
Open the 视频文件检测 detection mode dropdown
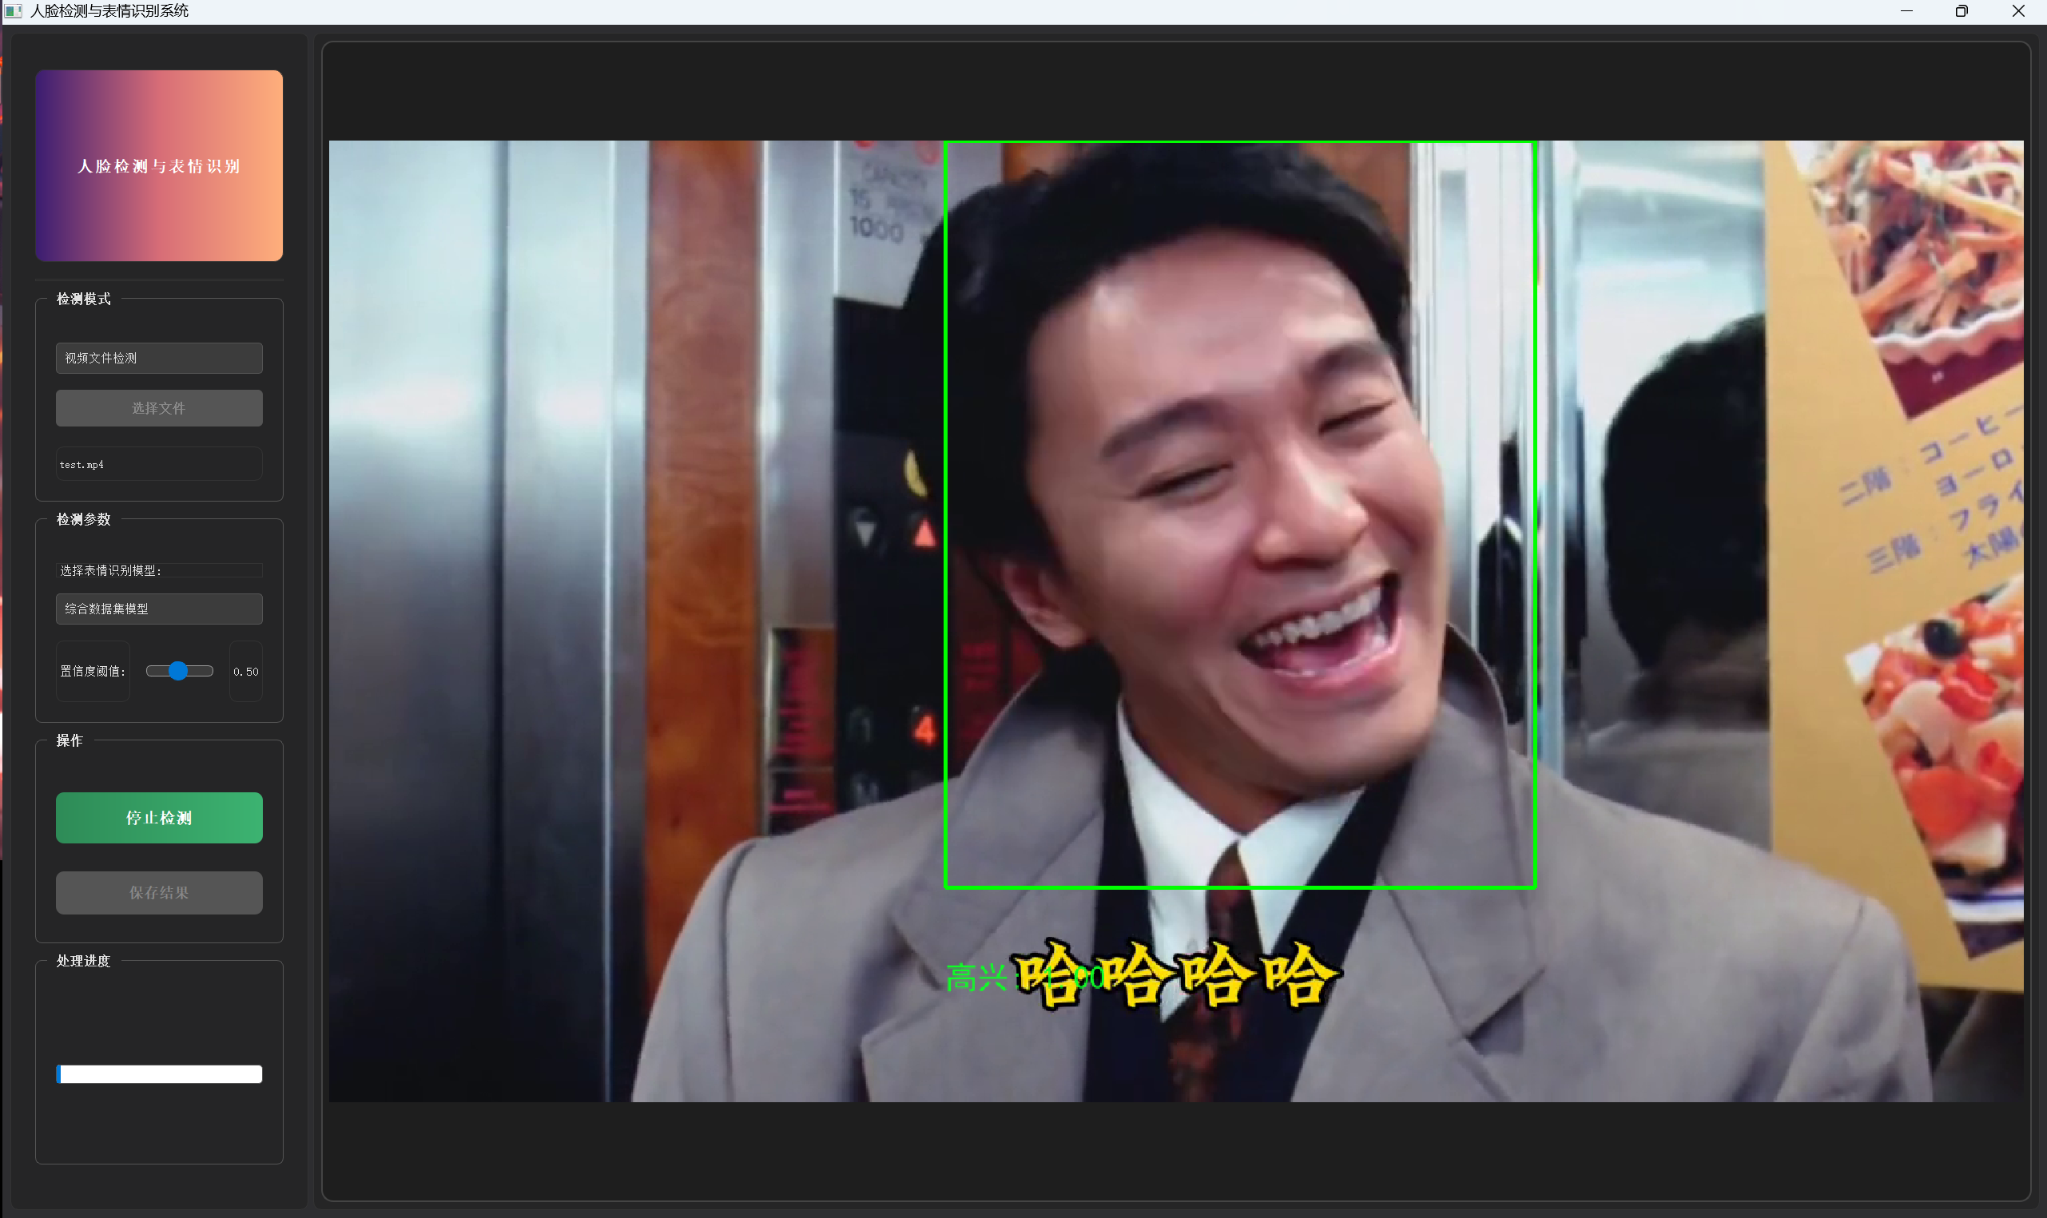click(158, 358)
